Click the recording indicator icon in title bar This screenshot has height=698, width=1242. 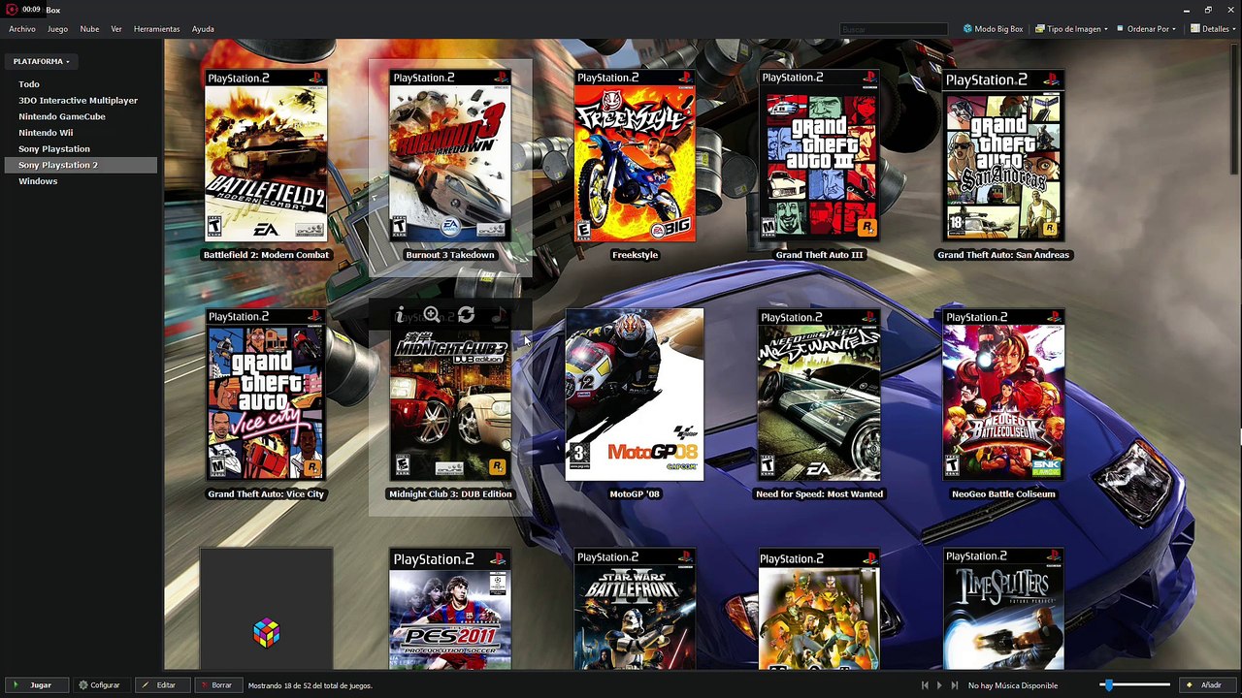pos(12,10)
